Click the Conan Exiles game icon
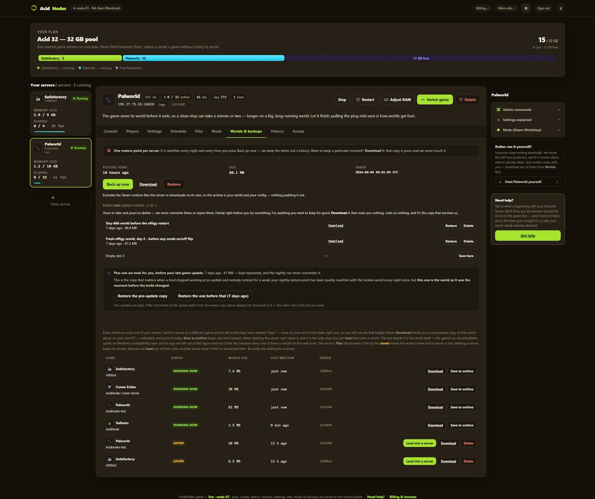Screen dimensions: 595x499 pyautogui.click(x=109, y=387)
